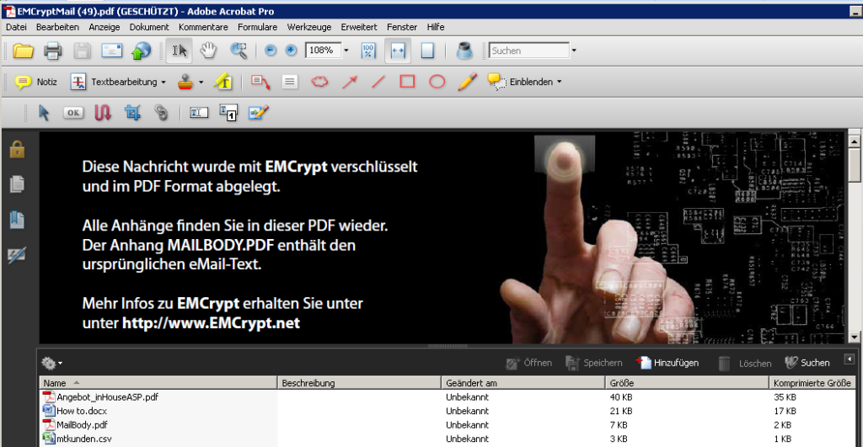Select the Rectangle tool

point(407,82)
